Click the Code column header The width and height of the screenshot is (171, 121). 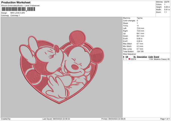click(150, 57)
